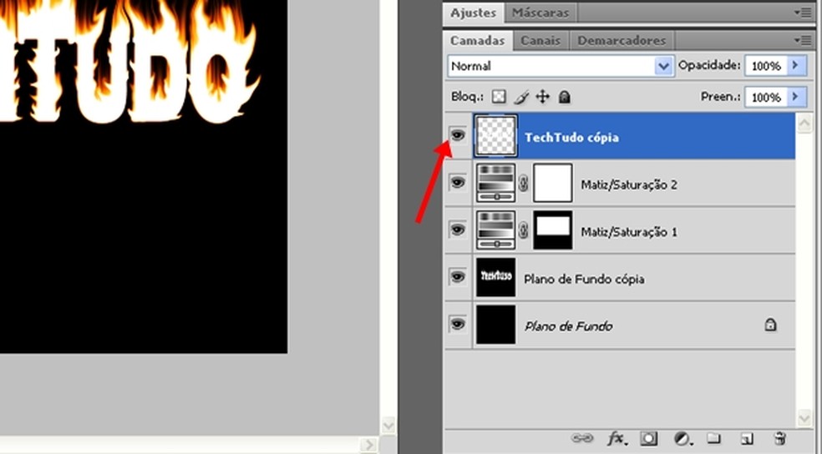This screenshot has width=822, height=454.
Task: Click the Plano de Fundo lock icon
Action: (770, 325)
